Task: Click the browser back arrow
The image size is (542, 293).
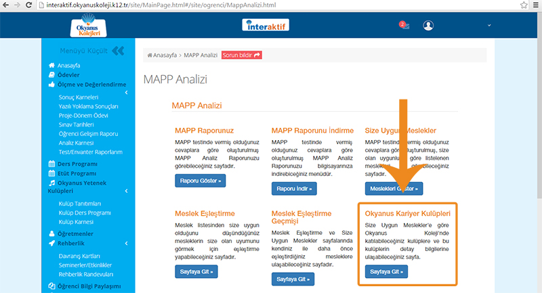Action: pos(5,5)
